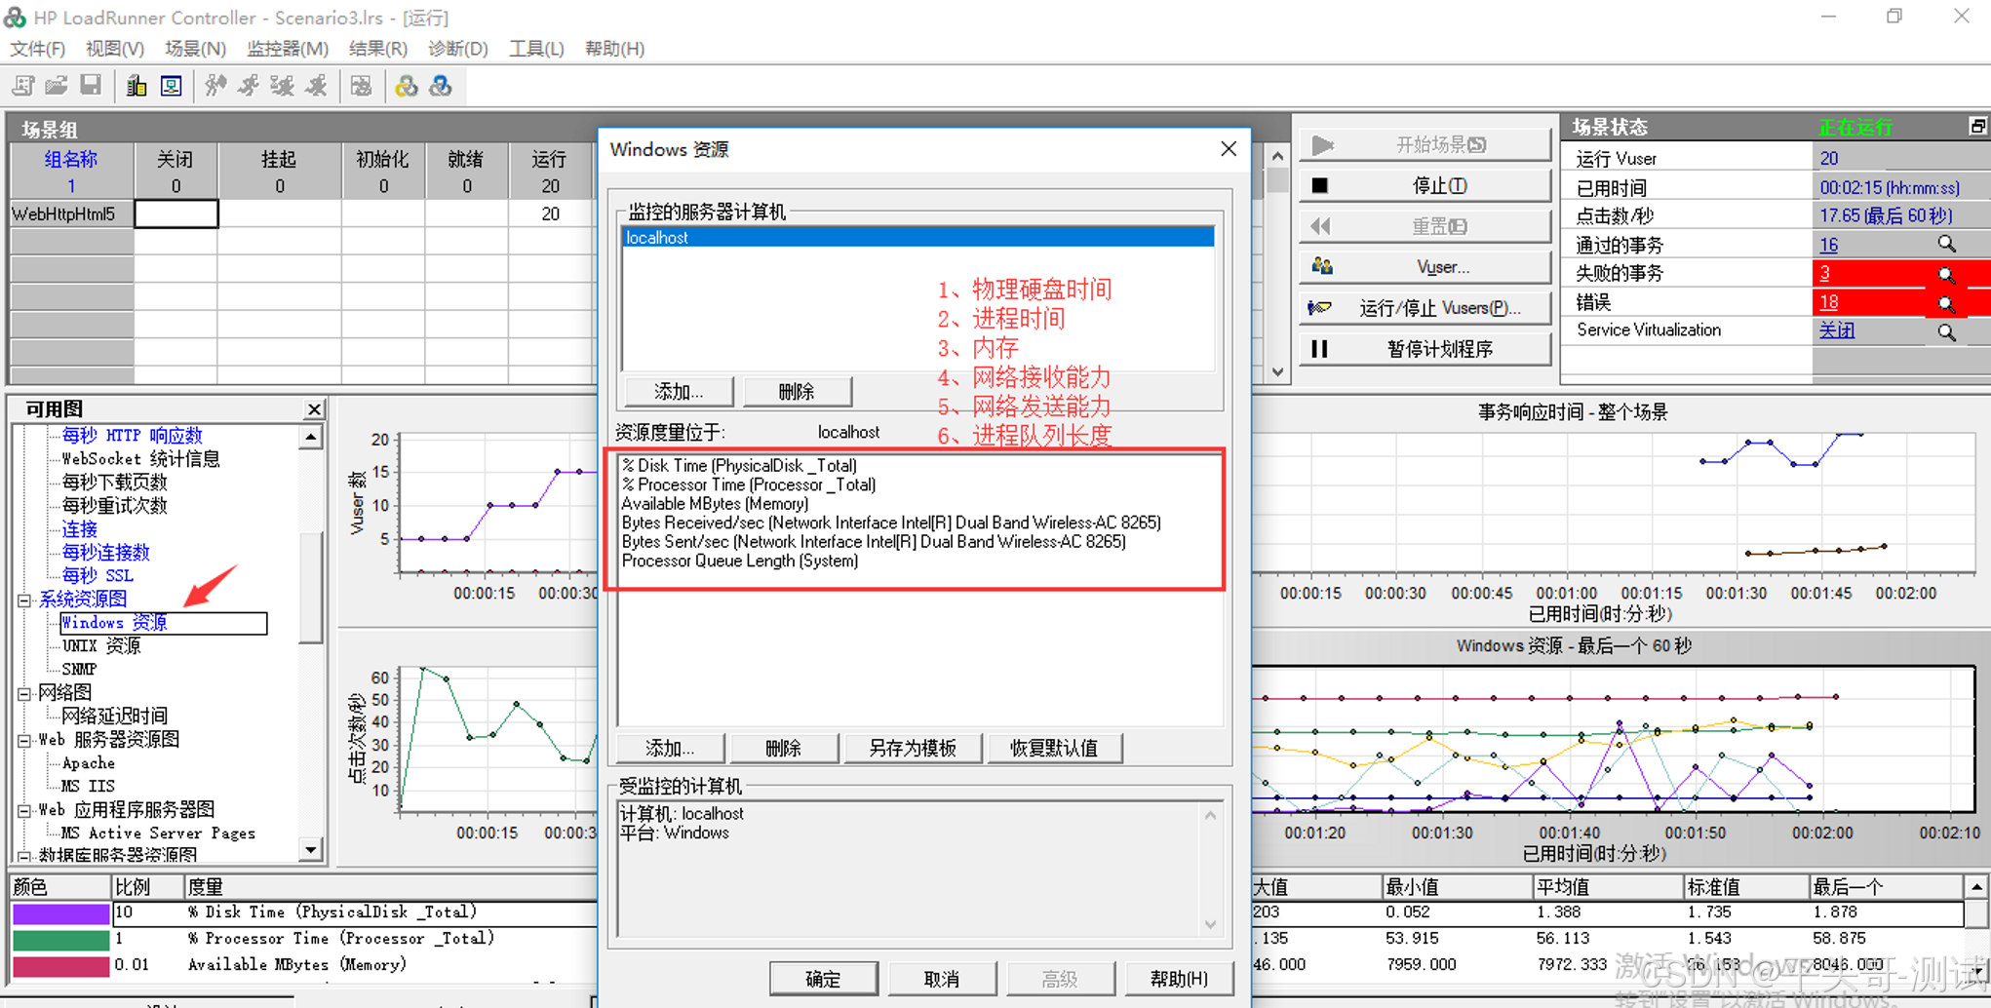This screenshot has height=1008, width=1991.
Task: Click 取消 in Windows 资源 dialog
Action: 942,979
